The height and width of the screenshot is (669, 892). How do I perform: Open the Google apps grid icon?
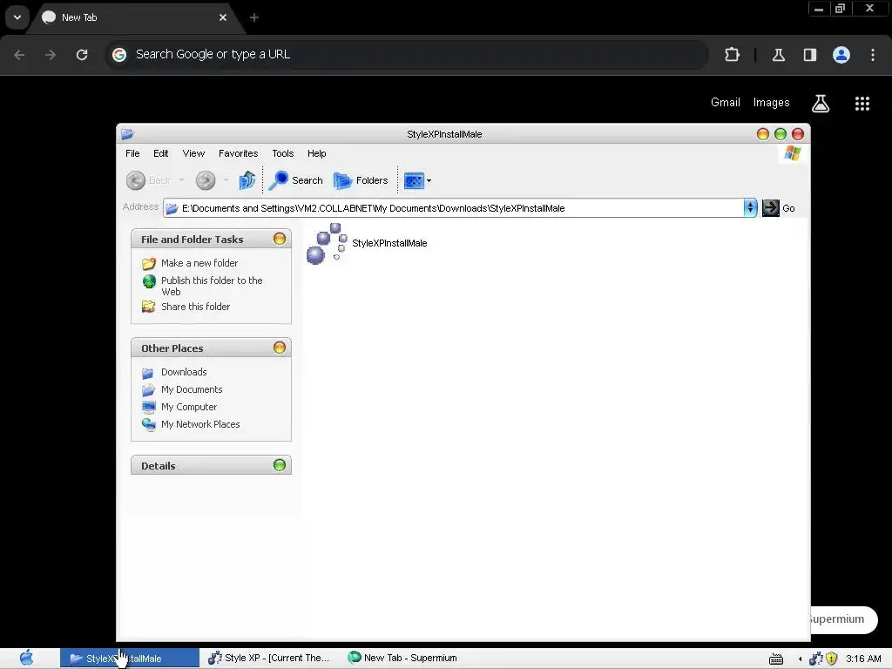[x=862, y=103]
